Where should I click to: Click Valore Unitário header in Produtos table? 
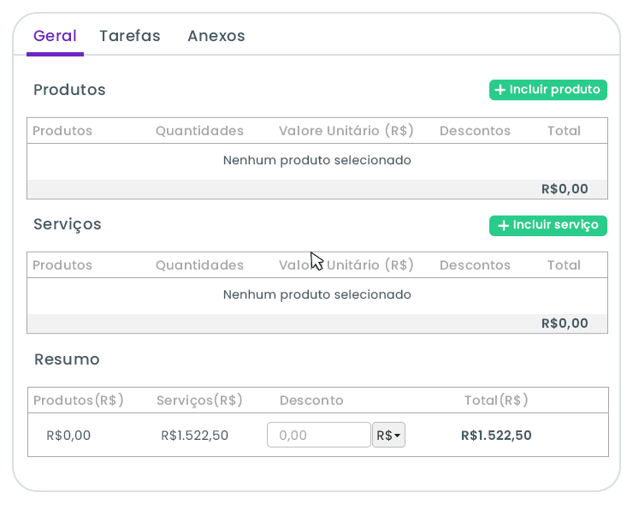tap(346, 131)
